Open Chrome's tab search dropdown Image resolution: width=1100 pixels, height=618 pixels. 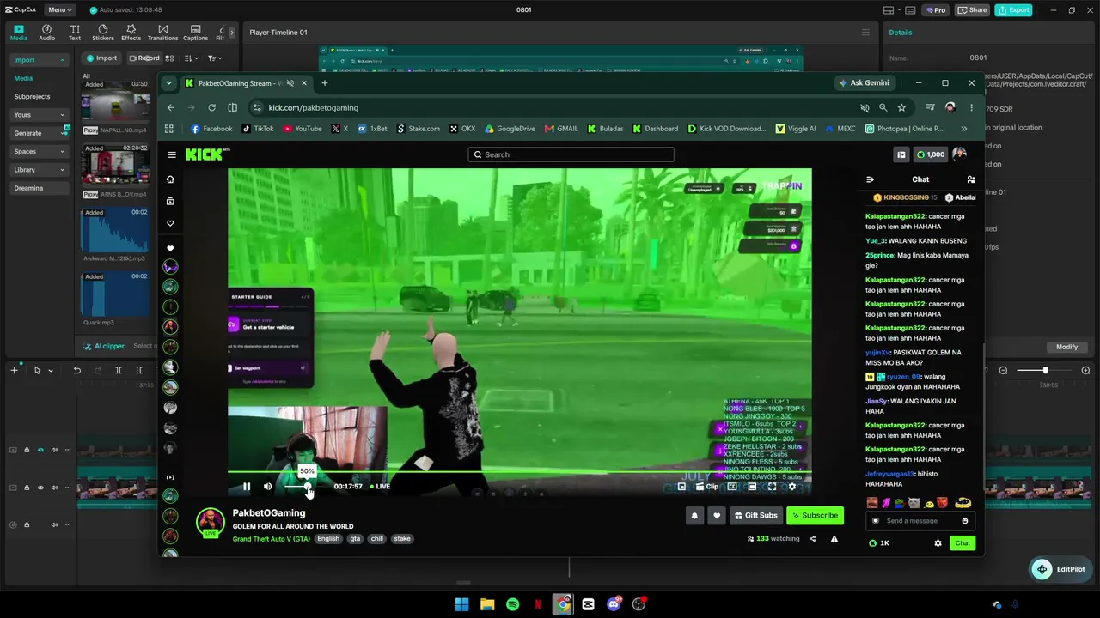(x=169, y=83)
